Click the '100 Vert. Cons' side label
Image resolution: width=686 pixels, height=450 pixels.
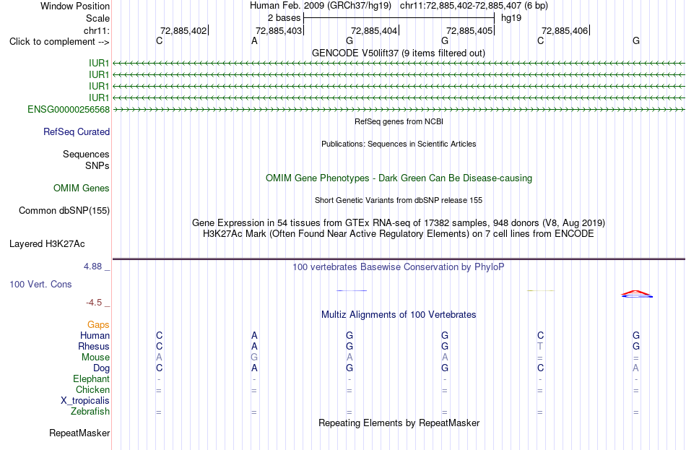tap(40, 285)
